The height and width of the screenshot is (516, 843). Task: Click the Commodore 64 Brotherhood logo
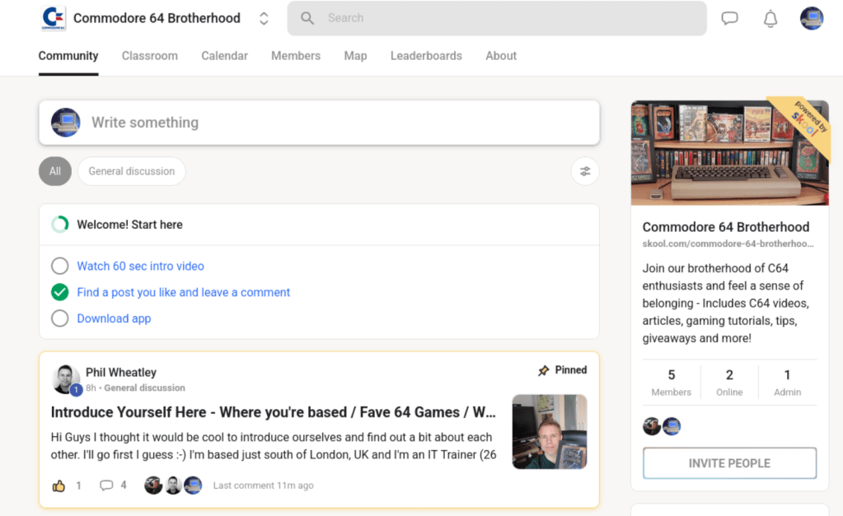(x=54, y=18)
